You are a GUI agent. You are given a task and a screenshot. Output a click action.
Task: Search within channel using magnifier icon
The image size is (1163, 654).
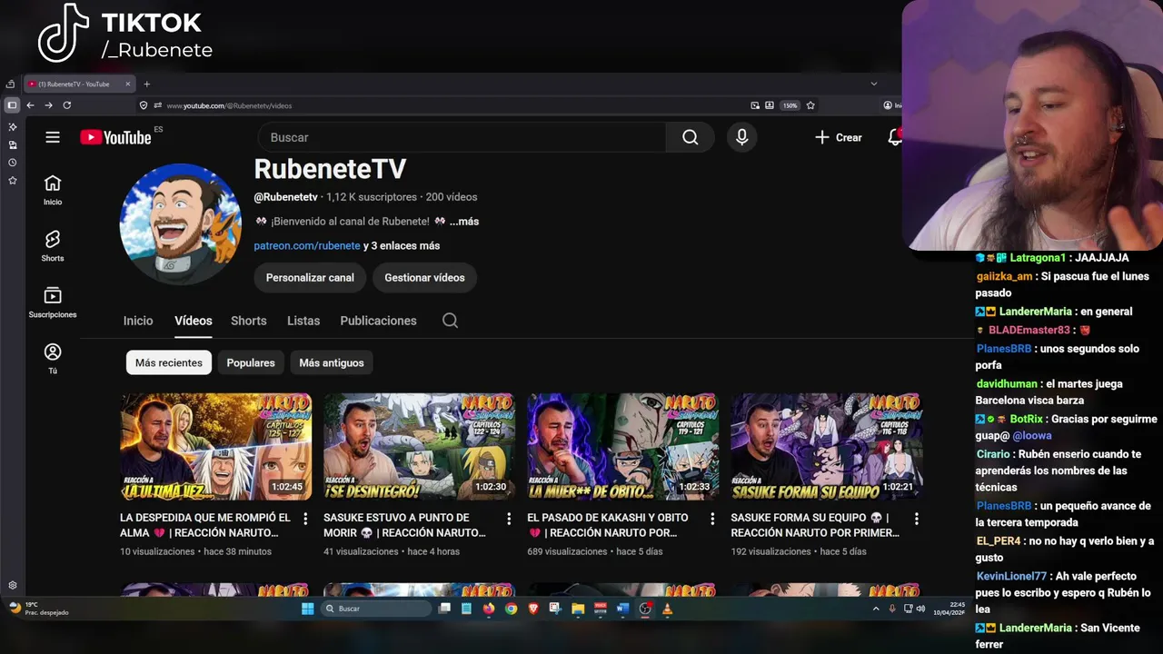[x=450, y=321]
